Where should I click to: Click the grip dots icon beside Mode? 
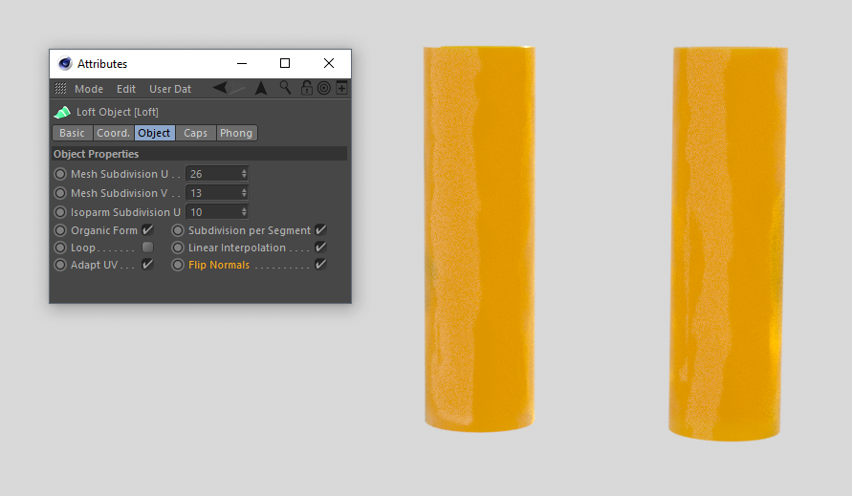[60, 88]
